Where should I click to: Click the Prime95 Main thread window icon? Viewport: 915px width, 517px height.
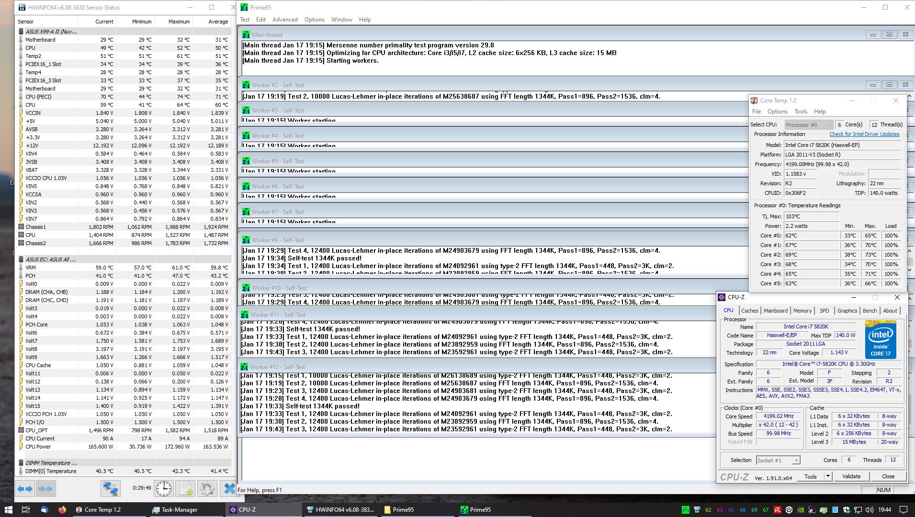point(246,34)
